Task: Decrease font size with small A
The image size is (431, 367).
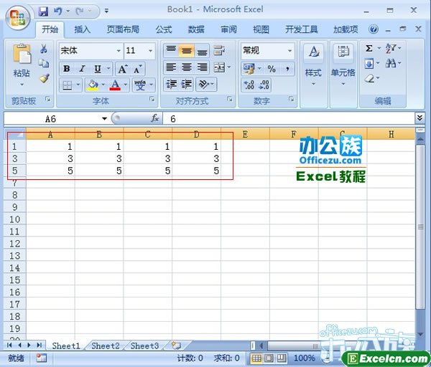Action: click(x=137, y=70)
